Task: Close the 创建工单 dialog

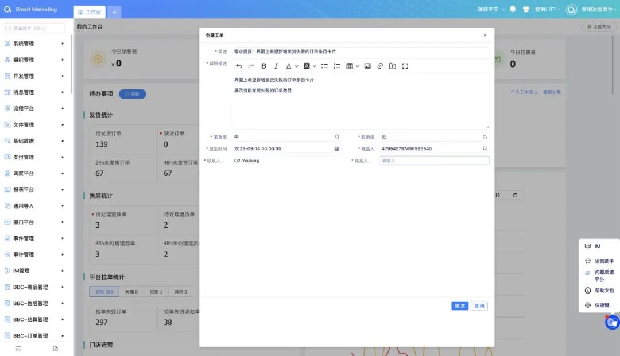Action: [x=485, y=36]
